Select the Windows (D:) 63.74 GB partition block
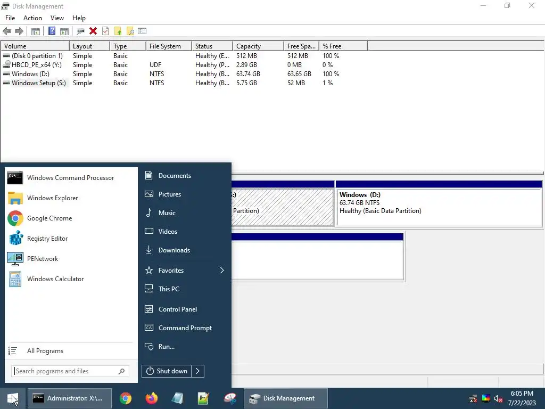 tap(439, 207)
